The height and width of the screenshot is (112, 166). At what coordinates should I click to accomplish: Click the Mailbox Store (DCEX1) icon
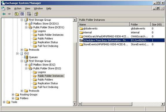coord(30,23)
